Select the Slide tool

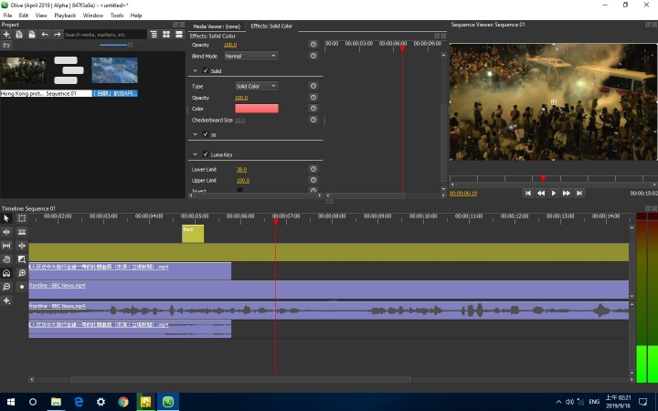click(x=22, y=246)
